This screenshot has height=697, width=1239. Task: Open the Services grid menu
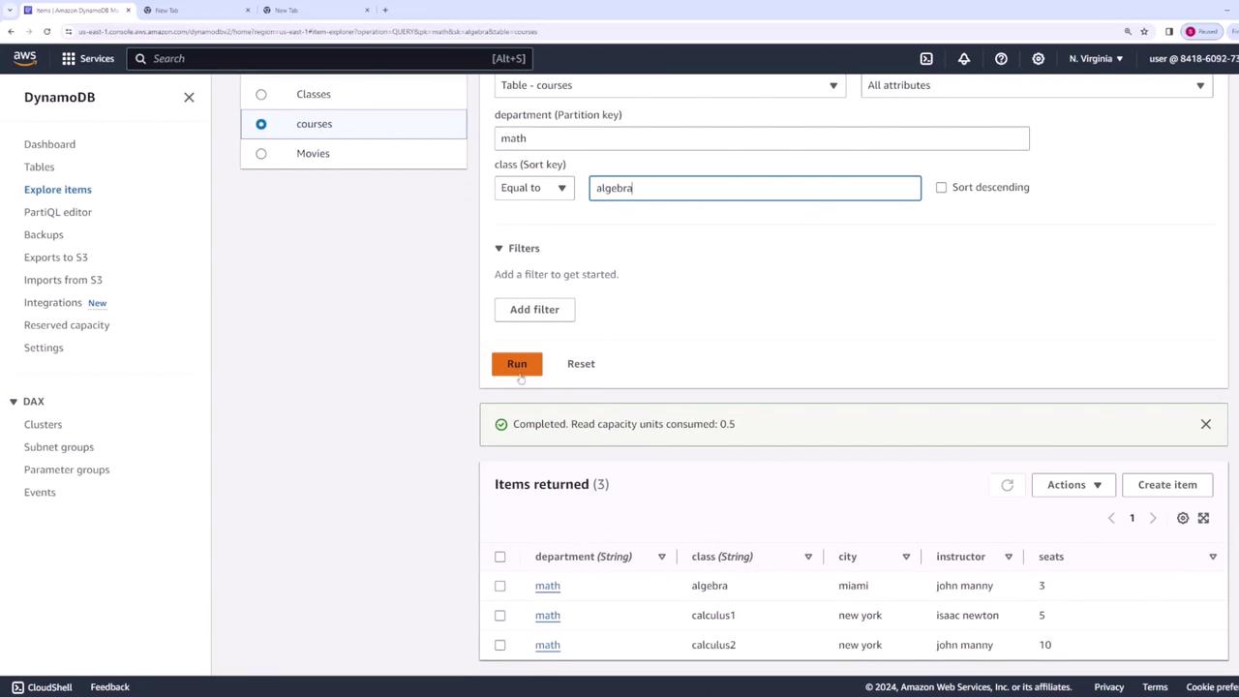click(88, 58)
